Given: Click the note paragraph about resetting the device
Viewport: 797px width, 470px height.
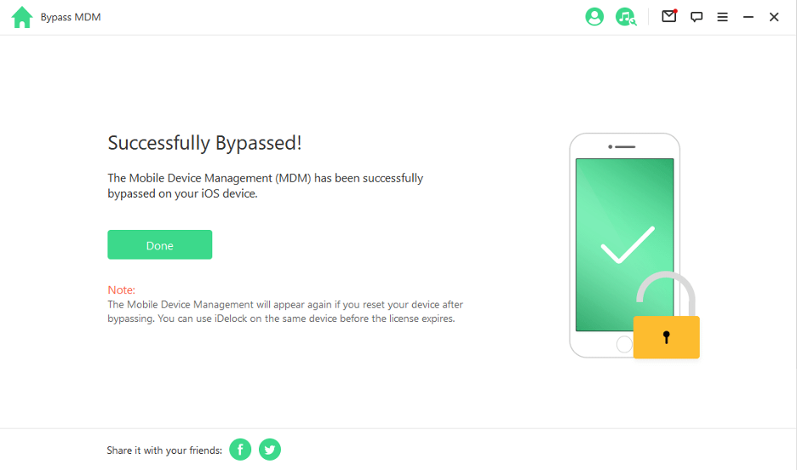Looking at the screenshot, I should pos(285,312).
